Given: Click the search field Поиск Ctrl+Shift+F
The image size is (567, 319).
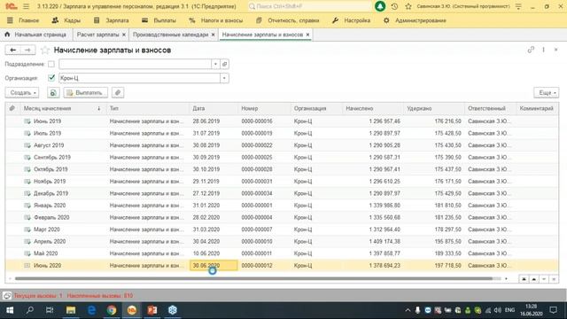Looking at the screenshot, I should 310,6.
